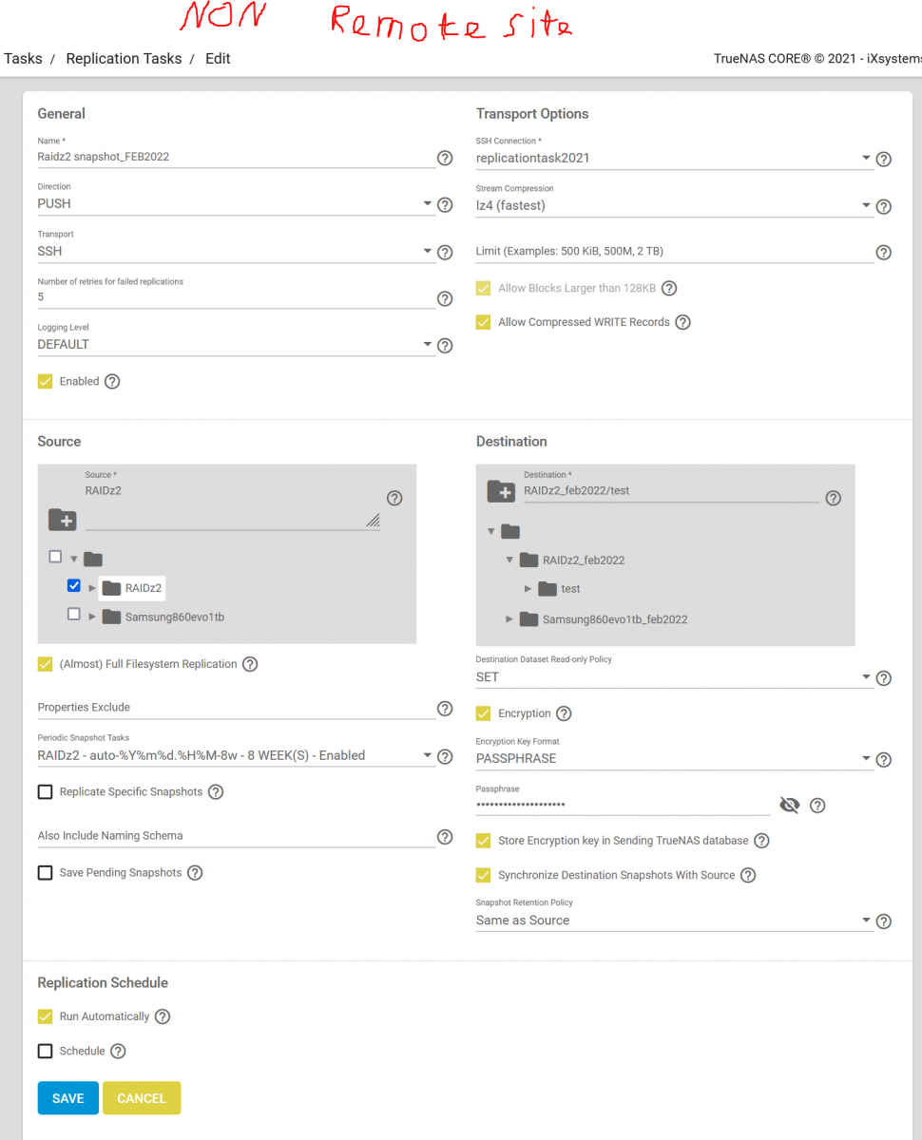Show help for Snapshot Retention Policy
The image size is (922, 1140).
point(883,921)
